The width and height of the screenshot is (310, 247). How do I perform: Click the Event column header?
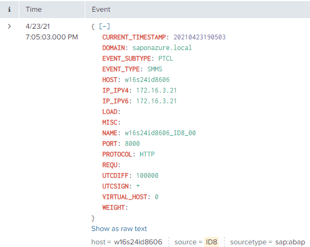101,10
